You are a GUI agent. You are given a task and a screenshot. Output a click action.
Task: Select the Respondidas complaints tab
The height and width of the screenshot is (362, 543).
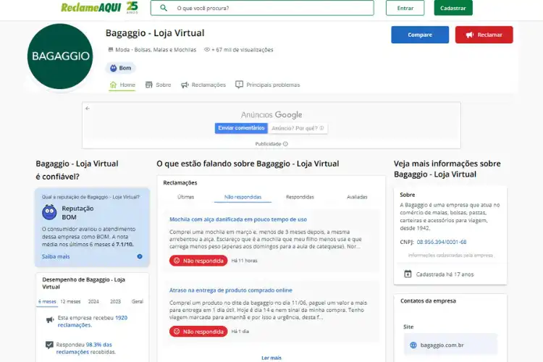tap(300, 197)
